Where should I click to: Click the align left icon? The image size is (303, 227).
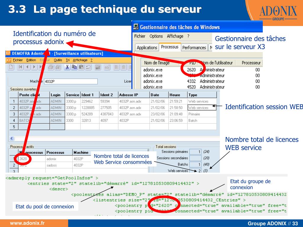click(x=116, y=67)
